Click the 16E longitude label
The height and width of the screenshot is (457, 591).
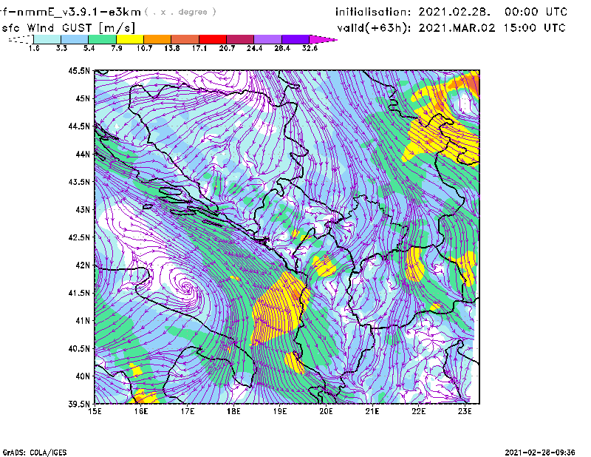141,411
